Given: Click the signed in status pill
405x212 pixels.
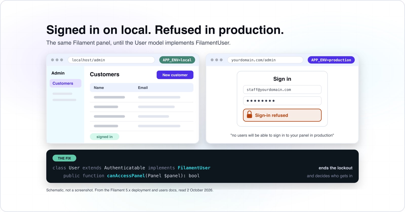Looking at the screenshot, I should [x=105, y=137].
